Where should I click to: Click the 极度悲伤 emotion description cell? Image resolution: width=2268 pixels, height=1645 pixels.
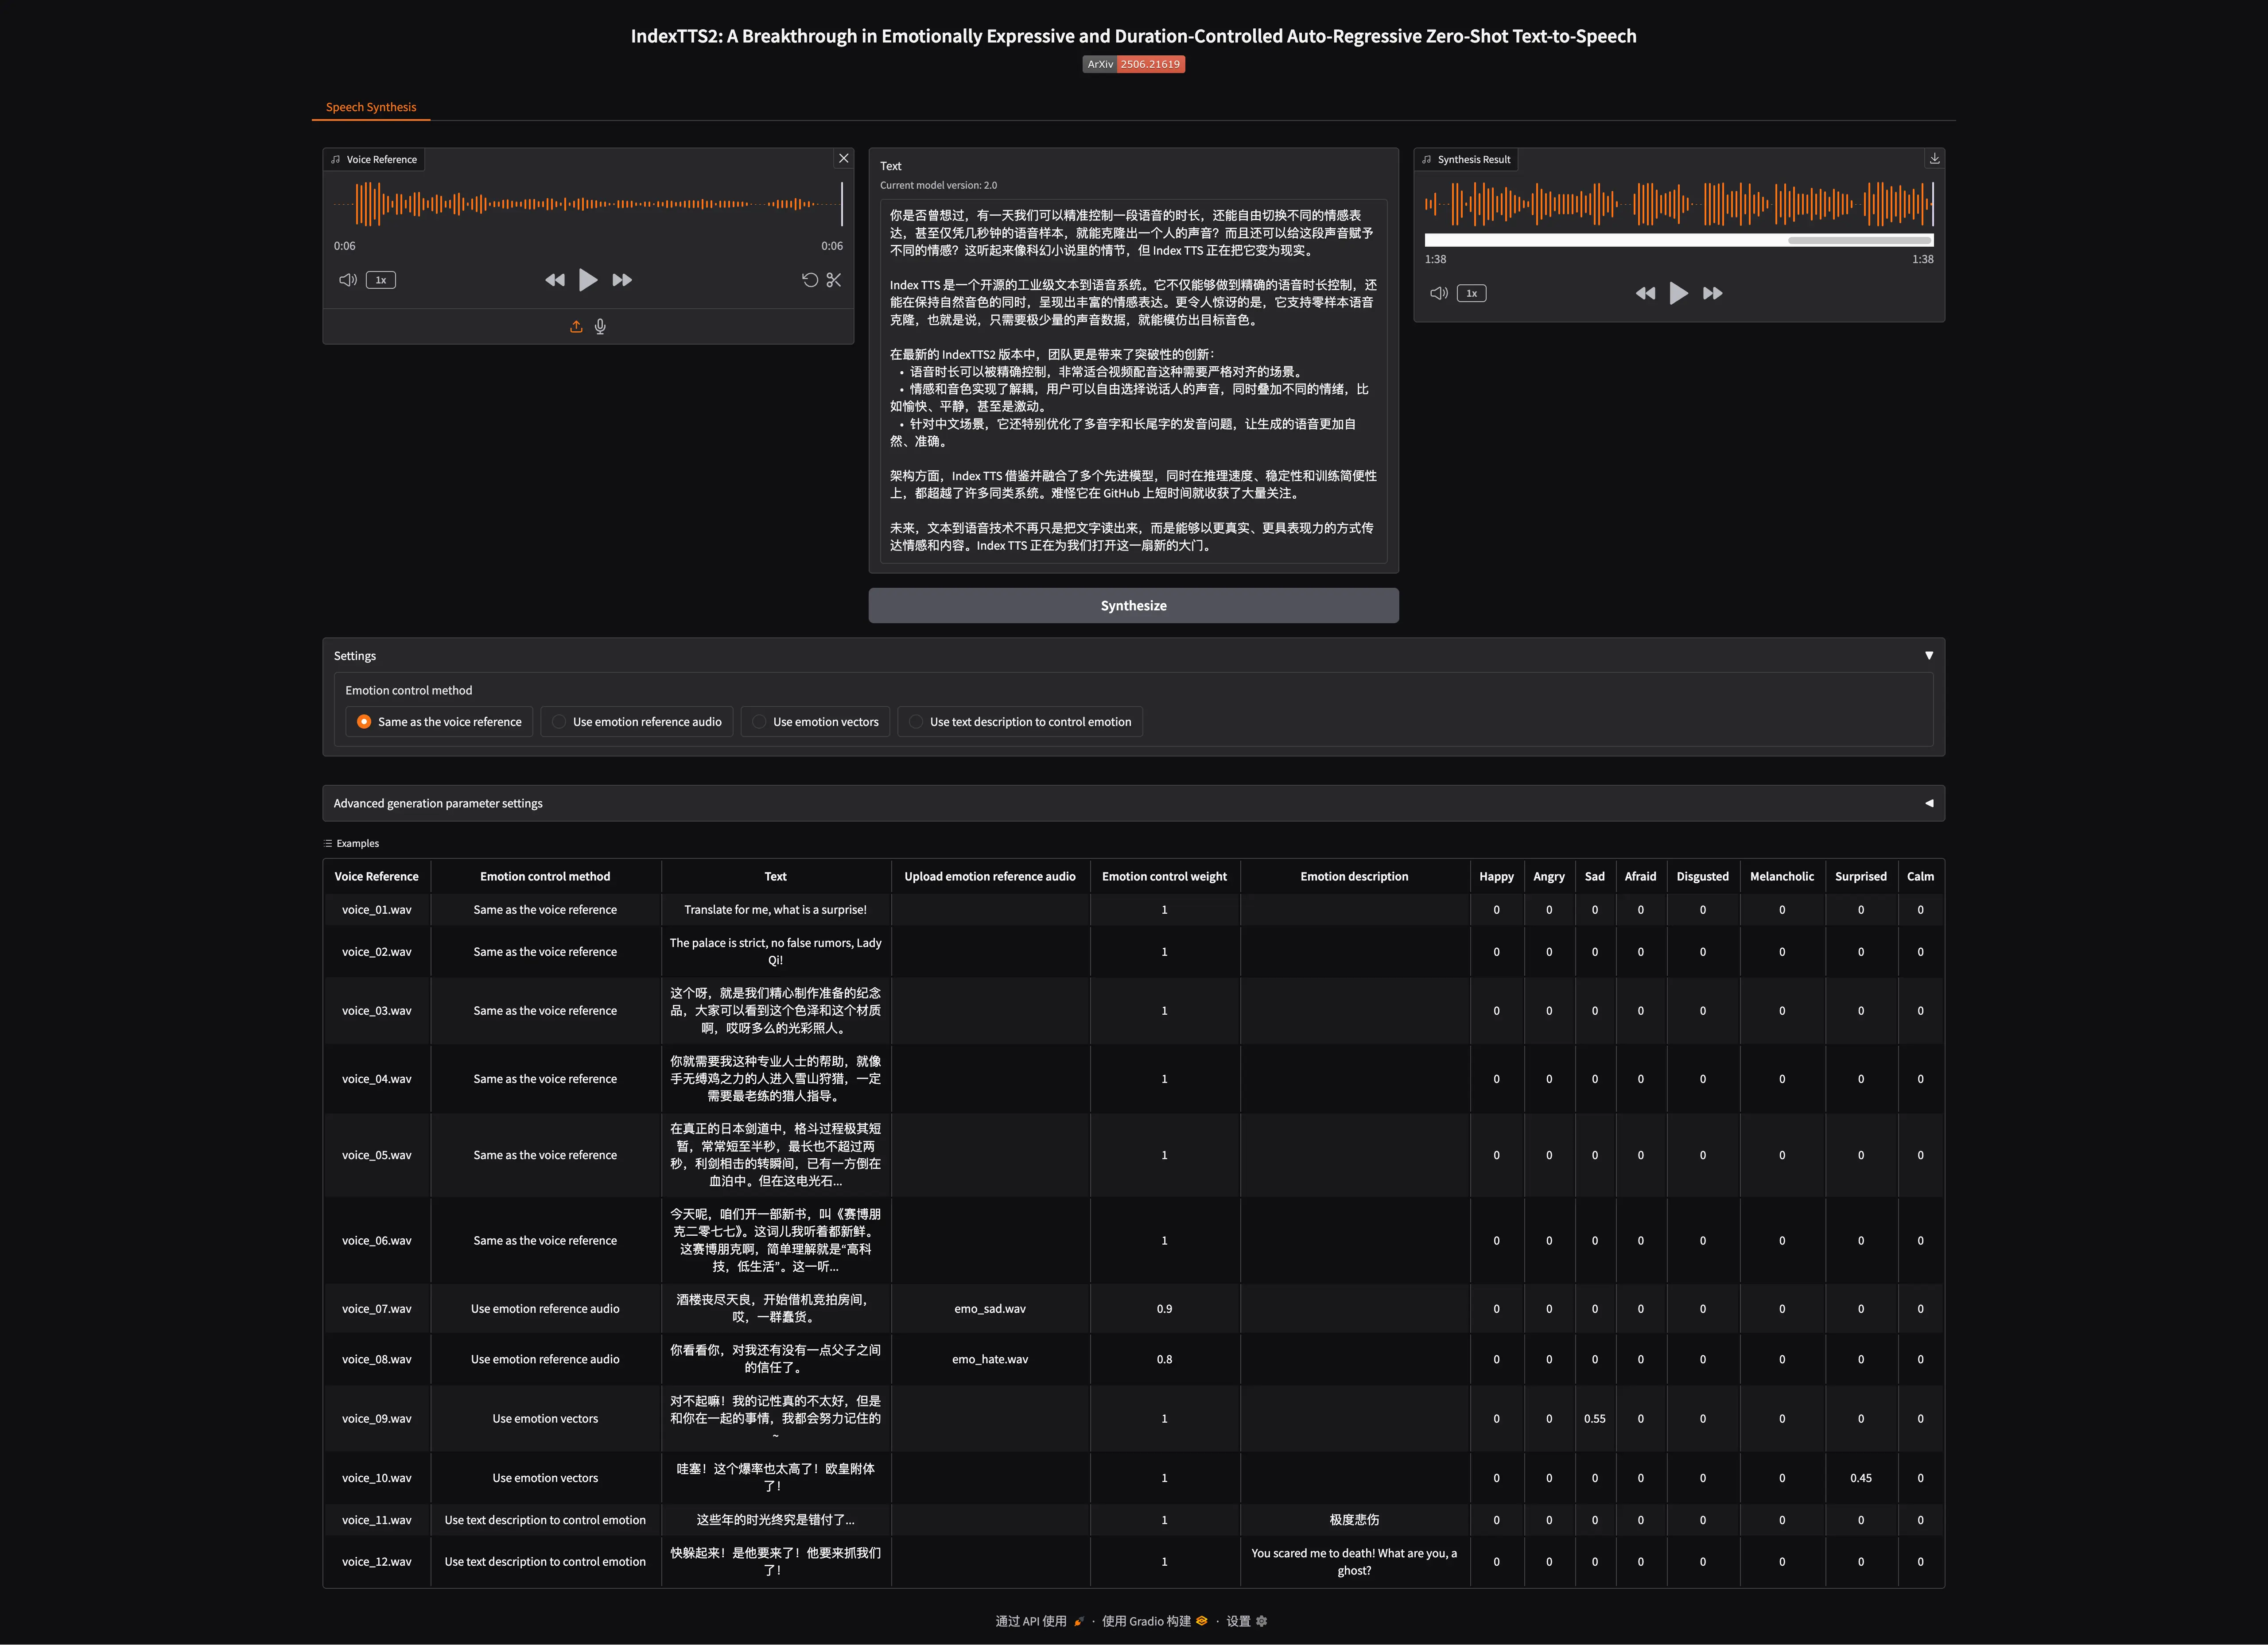pos(1354,1520)
